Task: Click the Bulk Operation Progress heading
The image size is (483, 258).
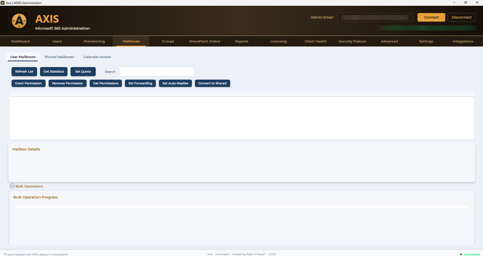Action: point(36,197)
